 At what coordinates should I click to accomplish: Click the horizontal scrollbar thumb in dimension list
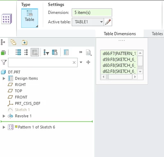120,77
